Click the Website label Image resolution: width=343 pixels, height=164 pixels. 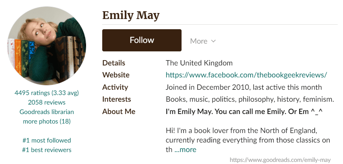[x=116, y=75]
